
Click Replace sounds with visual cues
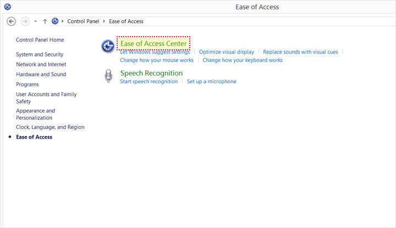(x=300, y=52)
